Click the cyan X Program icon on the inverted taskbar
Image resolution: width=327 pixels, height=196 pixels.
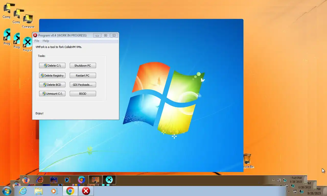(x=109, y=180)
